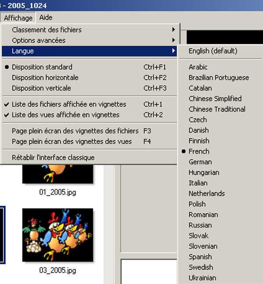The height and width of the screenshot is (284, 263).
Task: Choose Rétablir l'interface classique
Action: click(x=89, y=157)
